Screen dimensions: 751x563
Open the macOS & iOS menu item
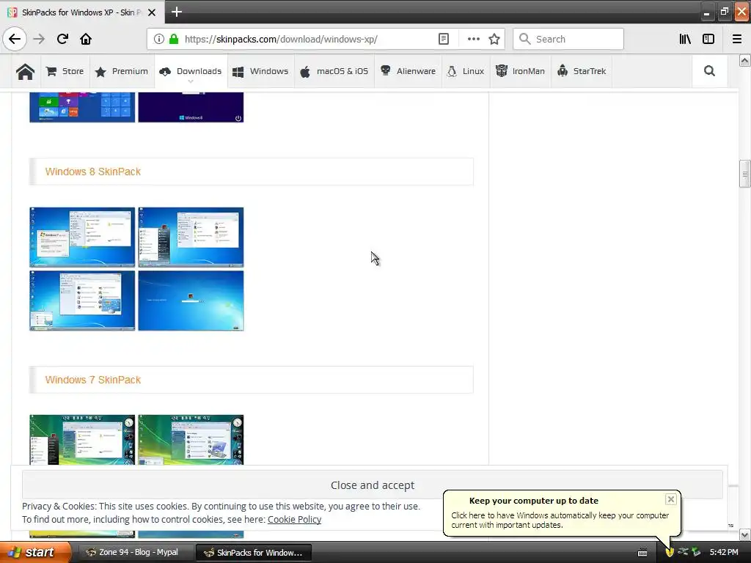pos(334,71)
